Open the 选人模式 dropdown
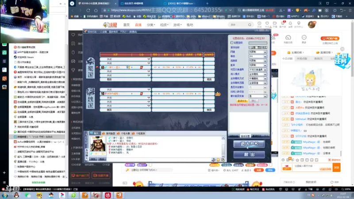The height and width of the screenshot is (199, 354). click(x=258, y=74)
